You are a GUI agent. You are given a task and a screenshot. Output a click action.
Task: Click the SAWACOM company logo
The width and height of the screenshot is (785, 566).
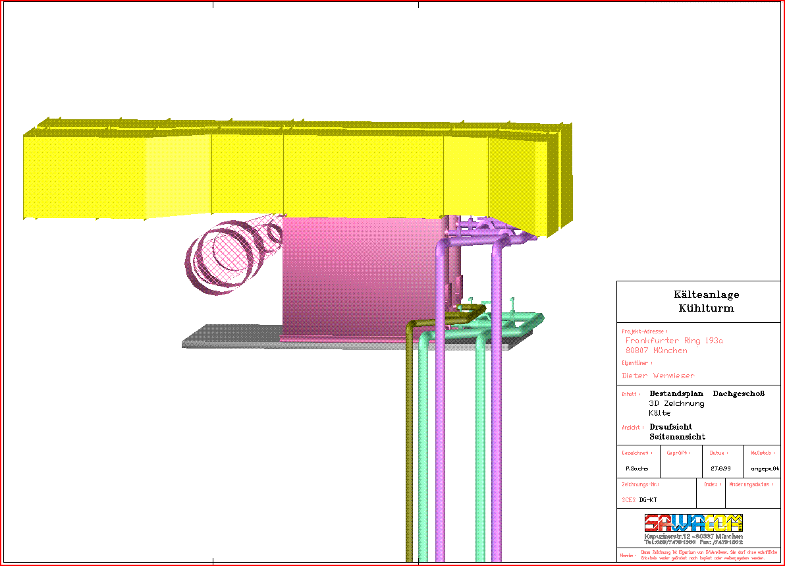pyautogui.click(x=693, y=523)
